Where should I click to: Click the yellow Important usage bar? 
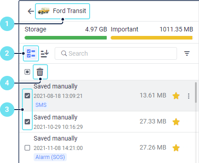tap(152, 38)
